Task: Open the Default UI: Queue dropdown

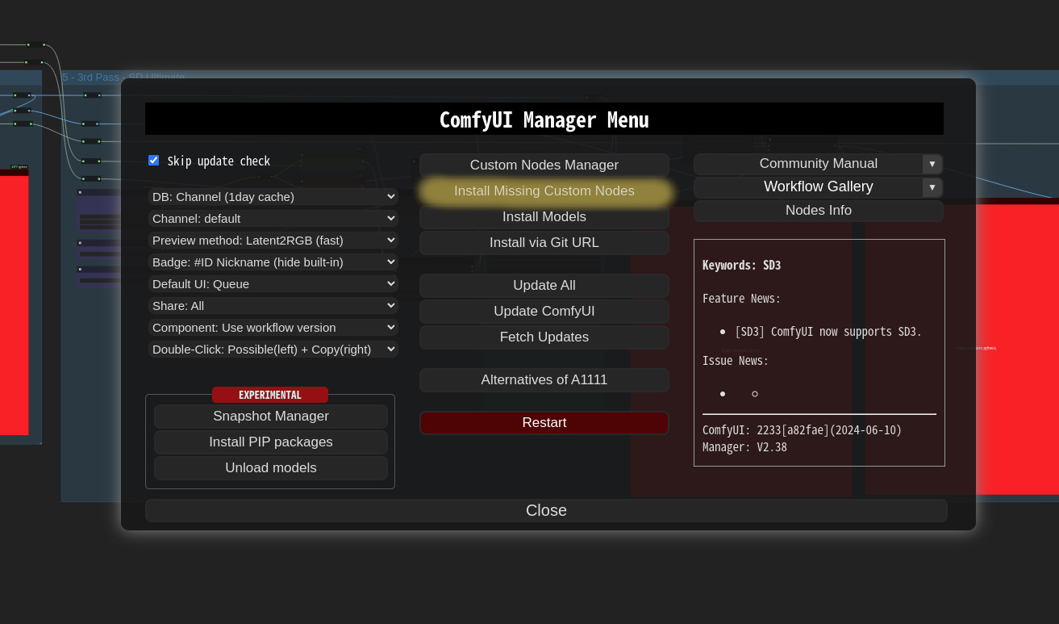Action: coord(273,284)
